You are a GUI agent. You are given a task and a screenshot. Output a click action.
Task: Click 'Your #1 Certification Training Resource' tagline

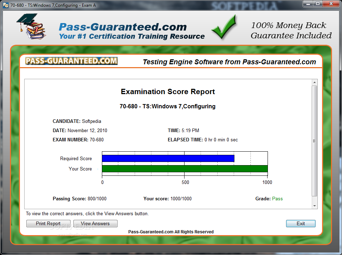[132, 36]
